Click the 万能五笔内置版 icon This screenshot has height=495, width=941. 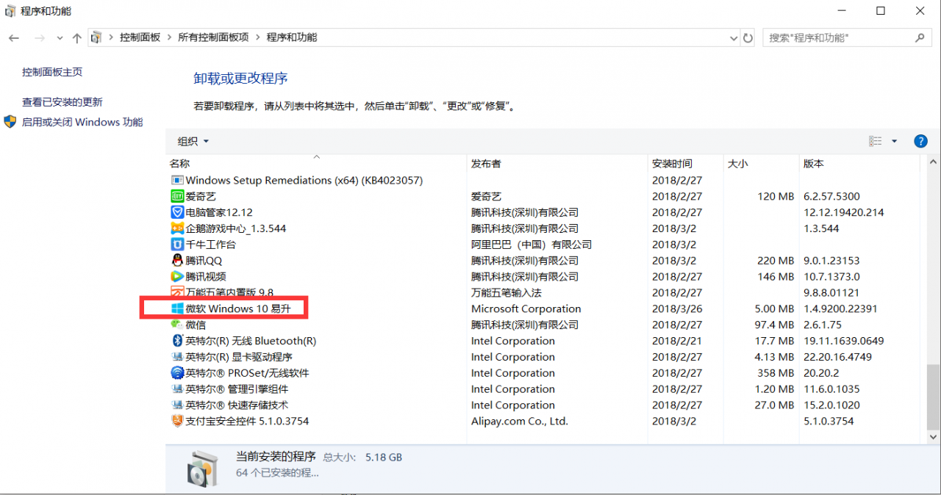pyautogui.click(x=177, y=292)
